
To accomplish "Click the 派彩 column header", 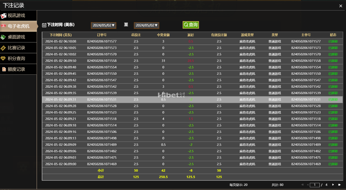I will click(x=191, y=35).
